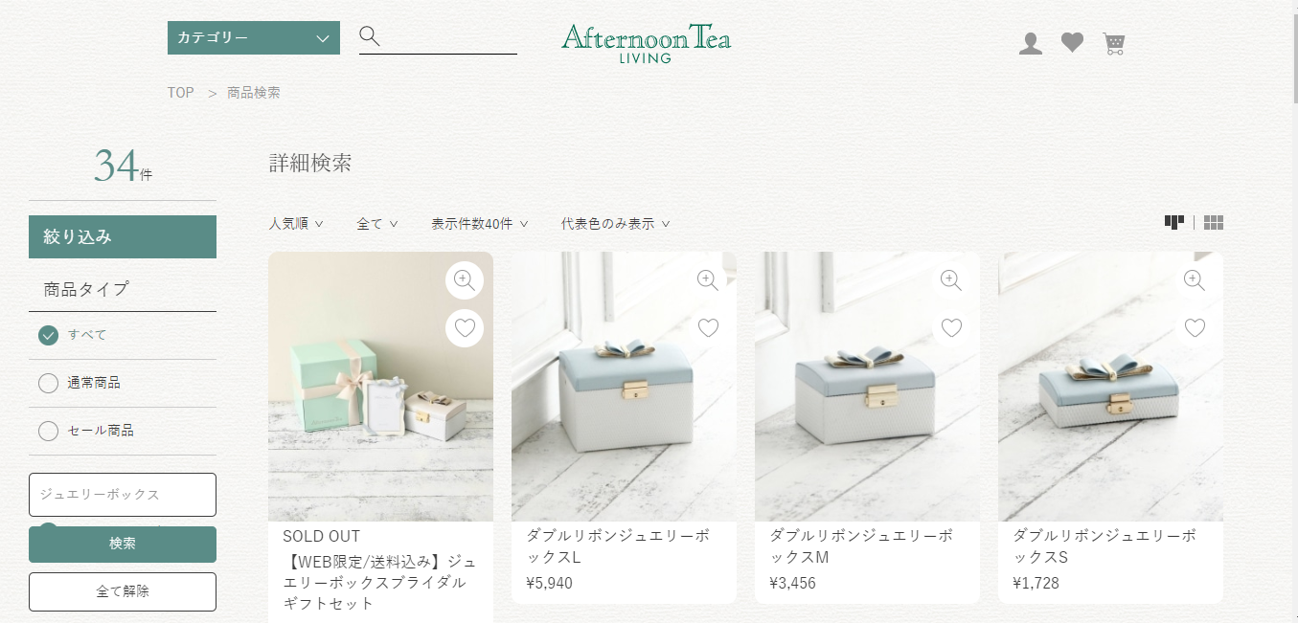Viewport: 1298px width, 623px height.
Task: Favorite the Double Ribbon Jewelry Box S
Action: 1195,328
